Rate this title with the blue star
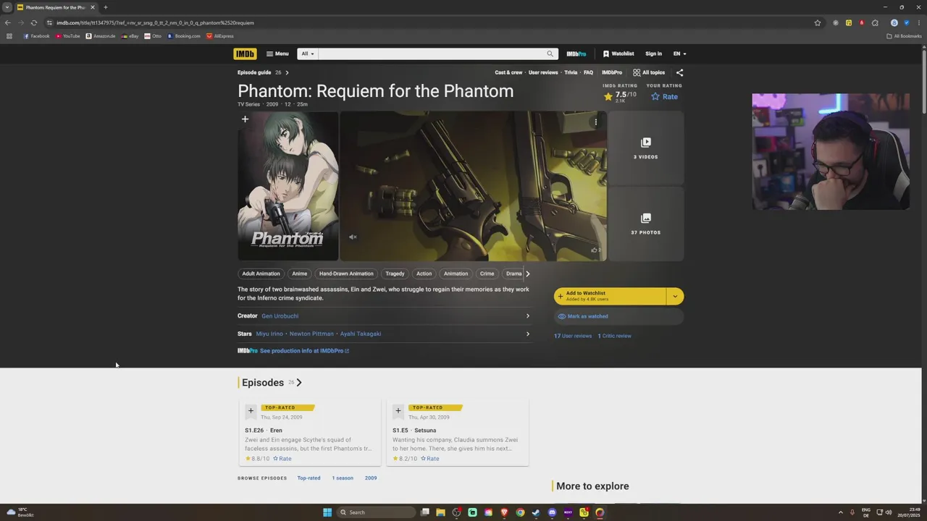This screenshot has height=521, width=927. [664, 96]
